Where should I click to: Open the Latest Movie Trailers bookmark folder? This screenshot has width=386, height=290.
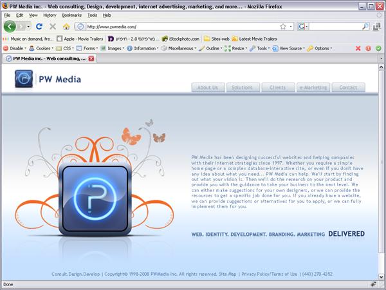click(255, 39)
